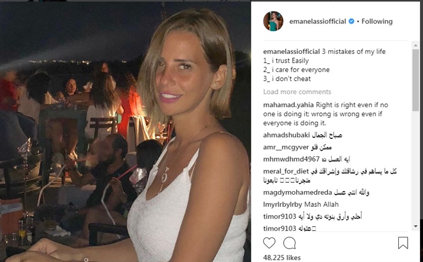The image size is (423, 262).
Task: Expand Load more comments
Action: click(297, 92)
